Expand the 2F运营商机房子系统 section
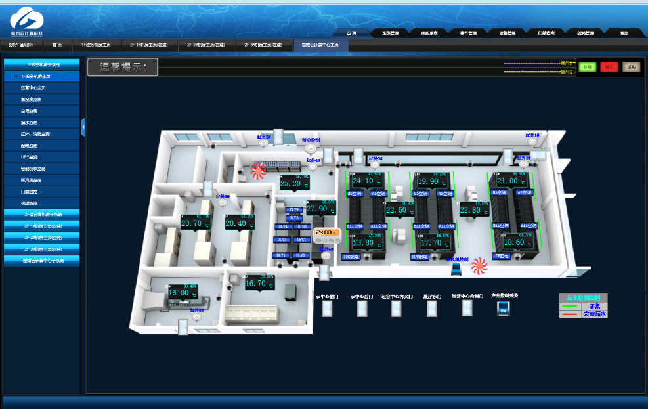Screen dimensions: 648x409 (x=42, y=214)
